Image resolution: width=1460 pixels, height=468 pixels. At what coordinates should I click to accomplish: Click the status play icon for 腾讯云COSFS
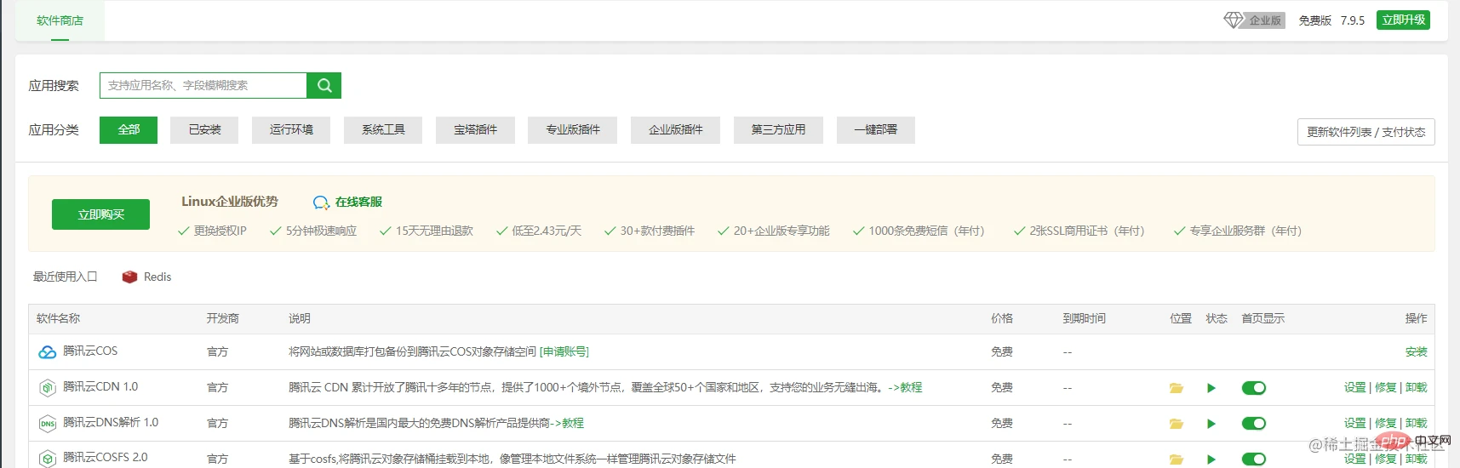tap(1211, 459)
